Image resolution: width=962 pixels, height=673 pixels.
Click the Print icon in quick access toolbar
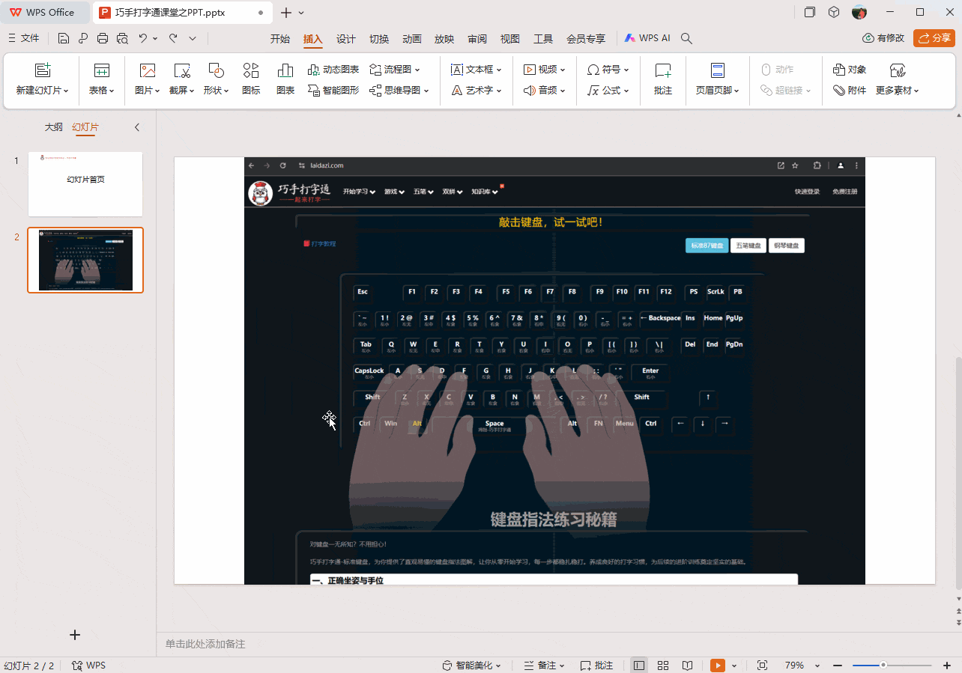click(103, 38)
